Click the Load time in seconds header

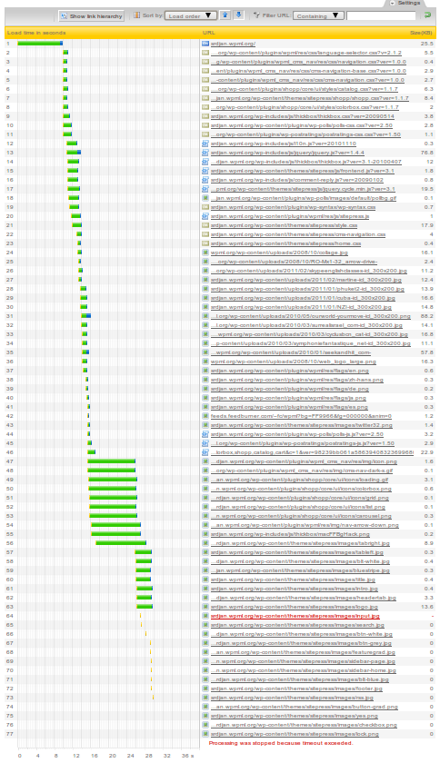tap(36, 33)
